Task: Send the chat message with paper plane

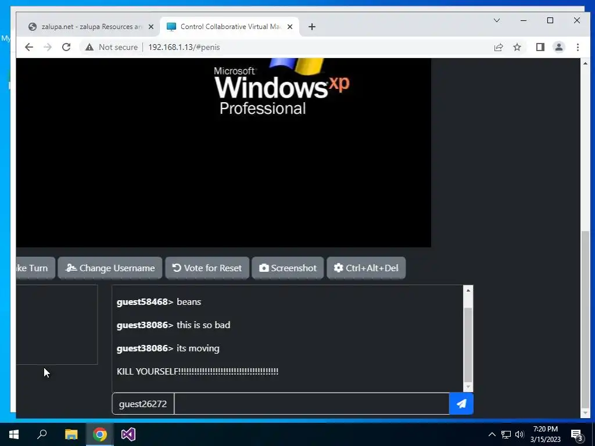Action: click(x=461, y=404)
